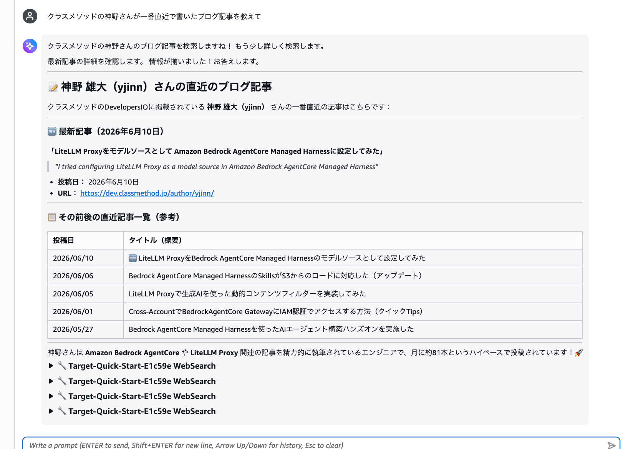Image resolution: width=623 pixels, height=449 pixels.
Task: Expand the third Target-Quick-Start-E1c59e WebSearch triangle
Action: coord(51,396)
